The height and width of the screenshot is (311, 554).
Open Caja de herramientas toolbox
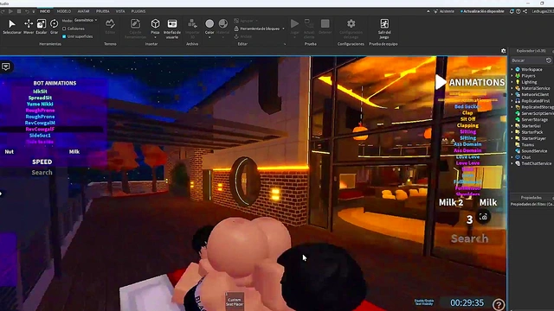tap(135, 29)
